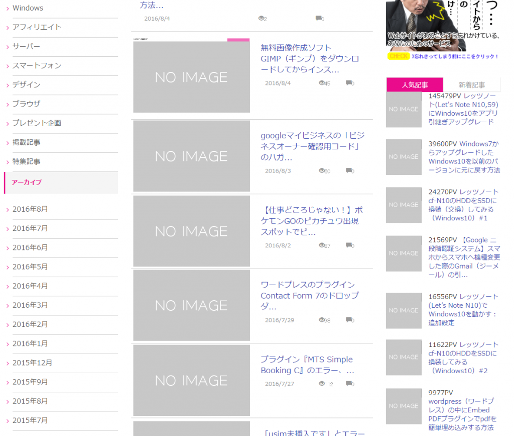514x436 pixels.
Task: Open the 2016年4月 archive
Action: (x=30, y=286)
